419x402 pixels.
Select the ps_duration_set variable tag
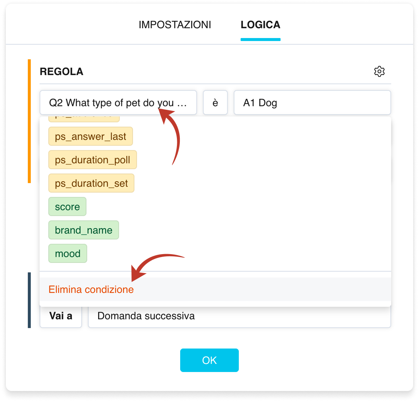click(91, 183)
